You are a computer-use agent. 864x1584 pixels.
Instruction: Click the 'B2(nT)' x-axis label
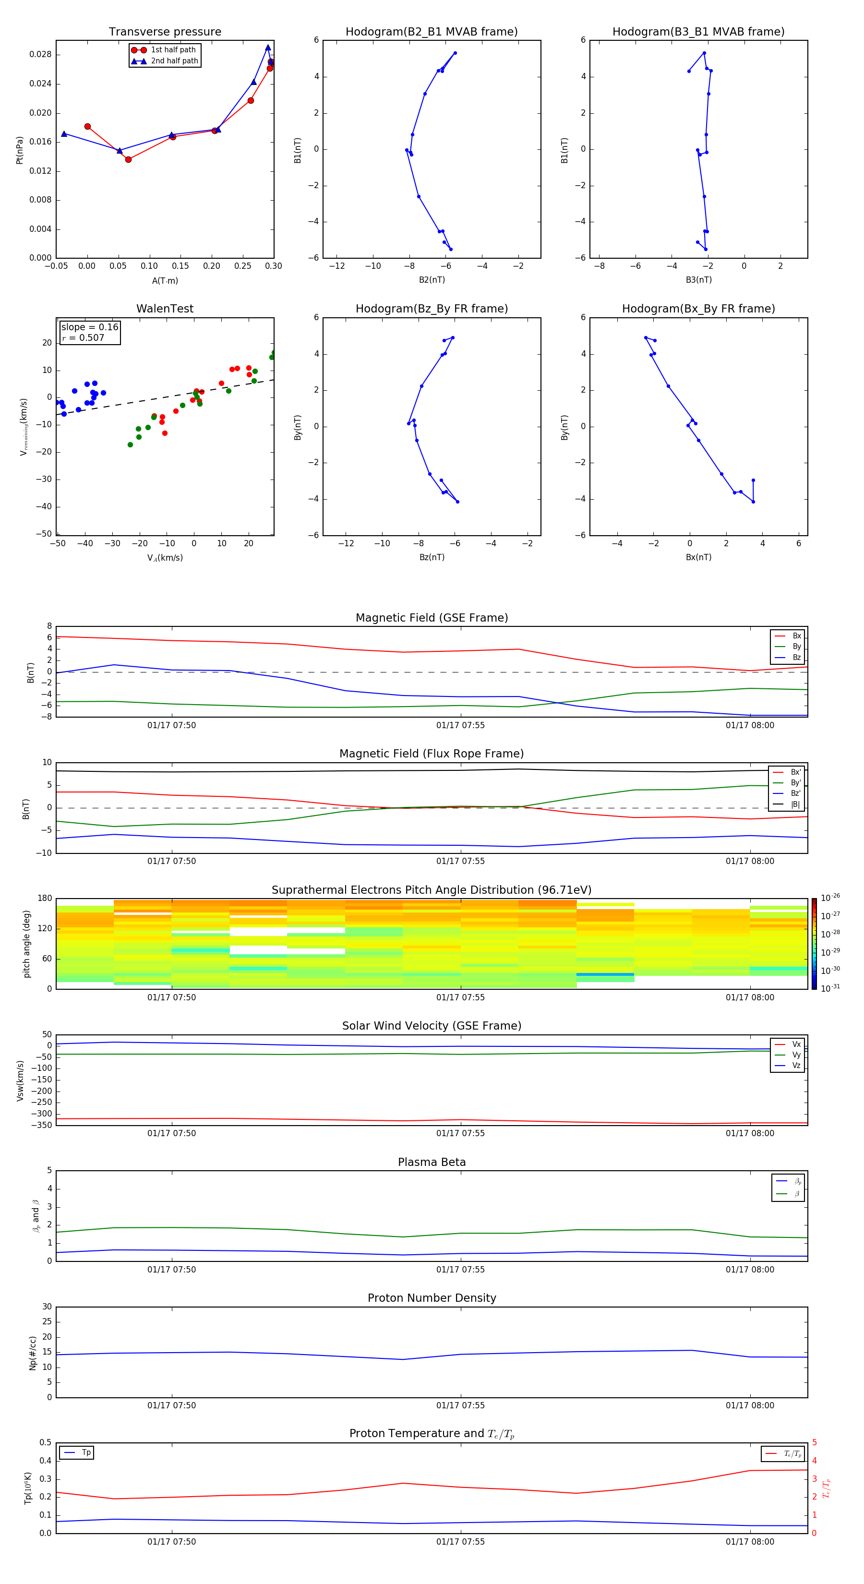pyautogui.click(x=432, y=280)
